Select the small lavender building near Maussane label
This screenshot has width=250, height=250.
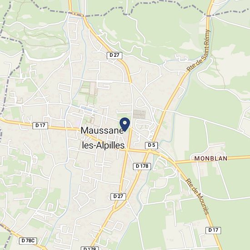[x=78, y=123]
